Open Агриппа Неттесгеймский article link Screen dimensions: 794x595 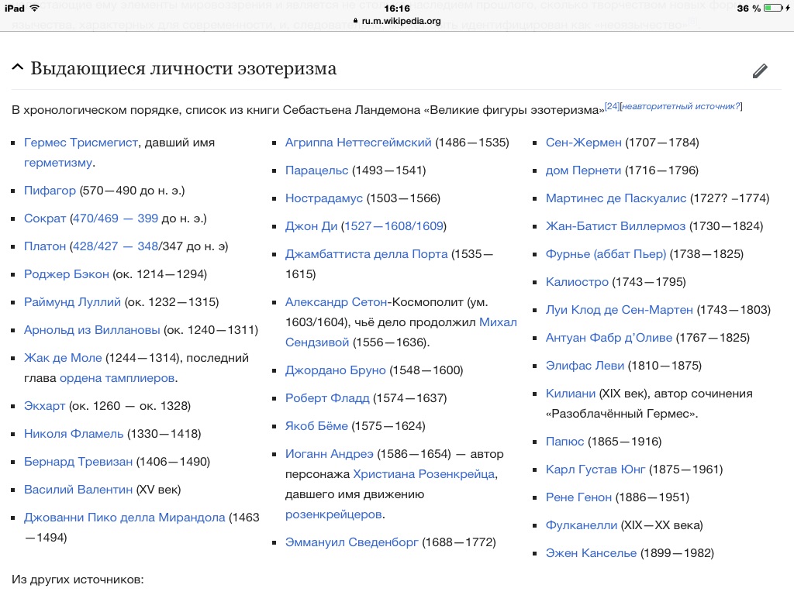tap(358, 143)
